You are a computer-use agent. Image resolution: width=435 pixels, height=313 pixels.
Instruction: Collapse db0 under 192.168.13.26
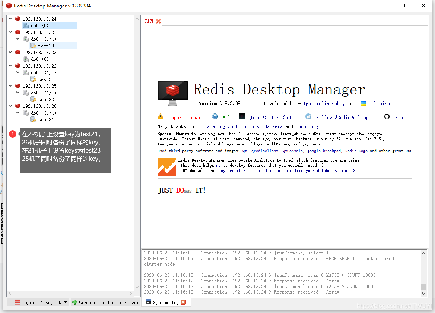18,113
